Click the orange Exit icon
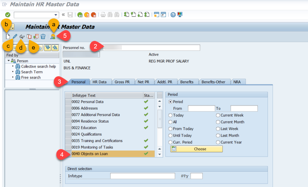The width and height of the screenshot is (308, 187). [86, 15]
